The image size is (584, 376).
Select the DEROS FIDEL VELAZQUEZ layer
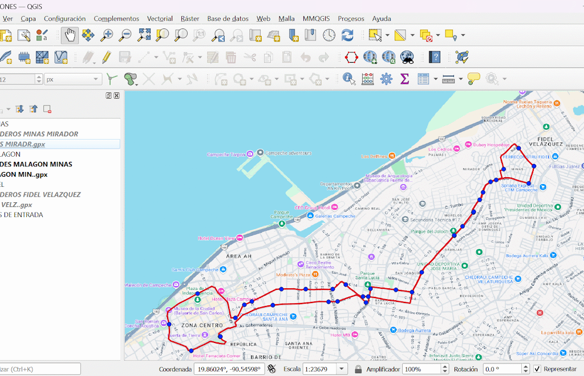click(x=40, y=194)
